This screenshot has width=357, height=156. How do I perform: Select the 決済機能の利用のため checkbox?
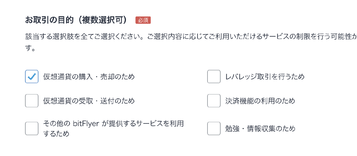coord(214,101)
